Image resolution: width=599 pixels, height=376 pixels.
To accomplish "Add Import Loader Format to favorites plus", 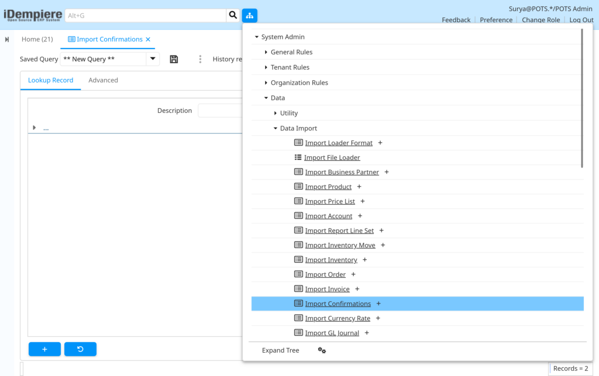I will click(380, 143).
